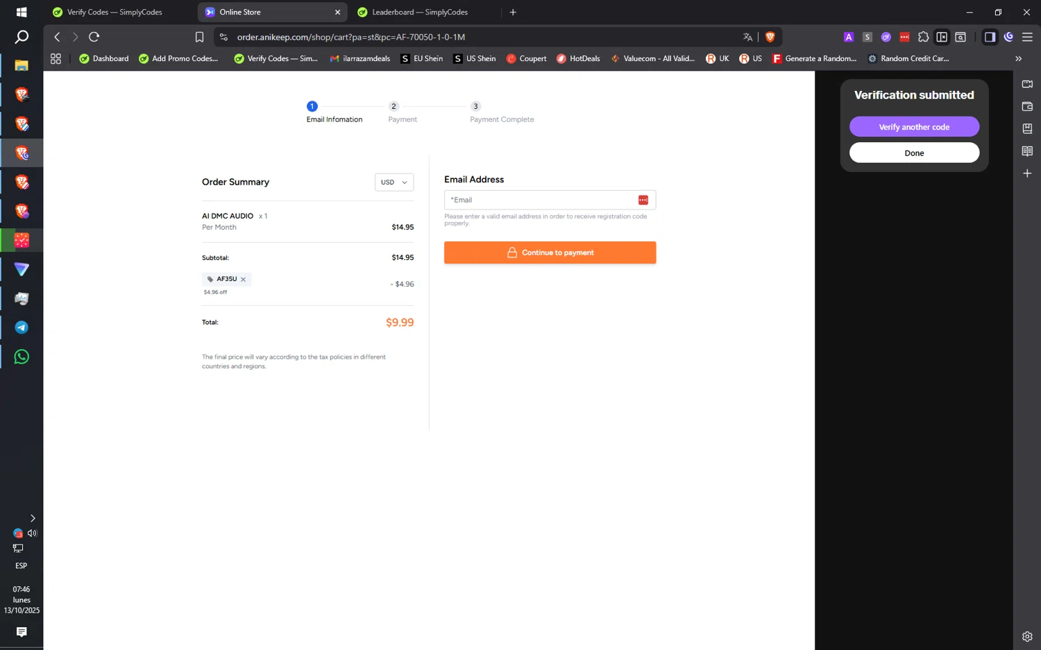Open ilarrazamdeals Gmail bookmark

click(360, 58)
